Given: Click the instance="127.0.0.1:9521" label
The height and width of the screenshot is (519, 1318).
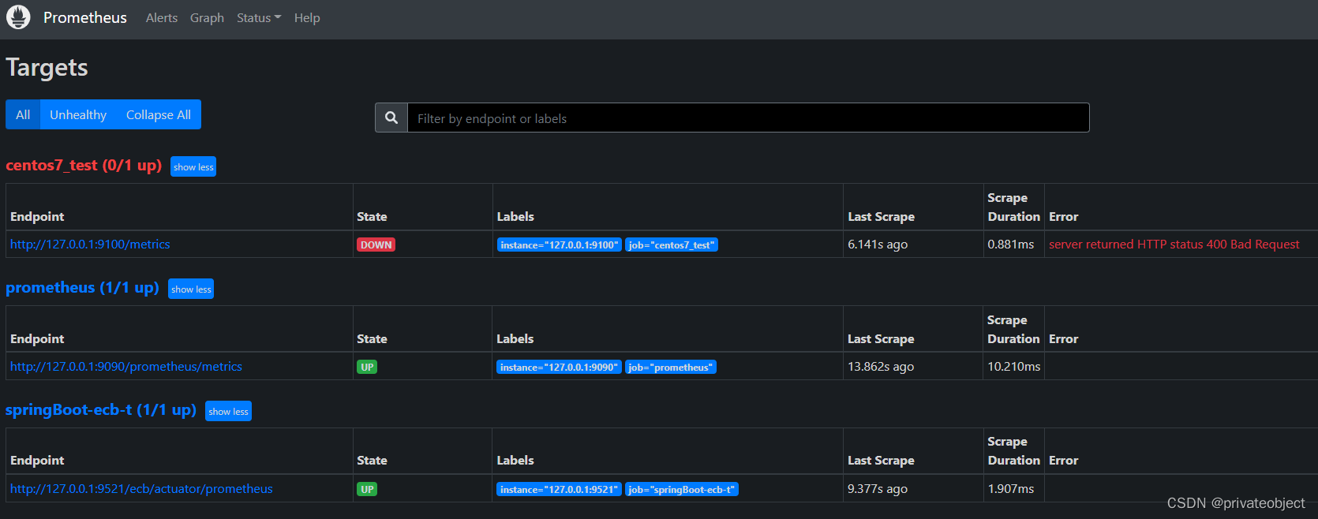Looking at the screenshot, I should (x=560, y=489).
